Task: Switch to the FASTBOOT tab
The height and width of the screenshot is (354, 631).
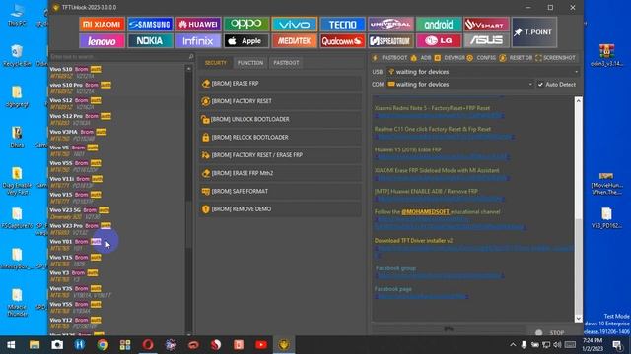Action: [286, 63]
